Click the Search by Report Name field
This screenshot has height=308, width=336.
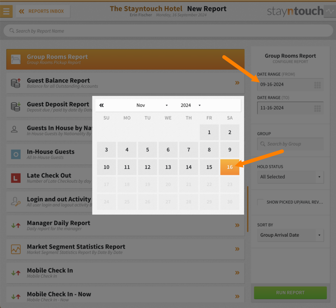(168, 31)
